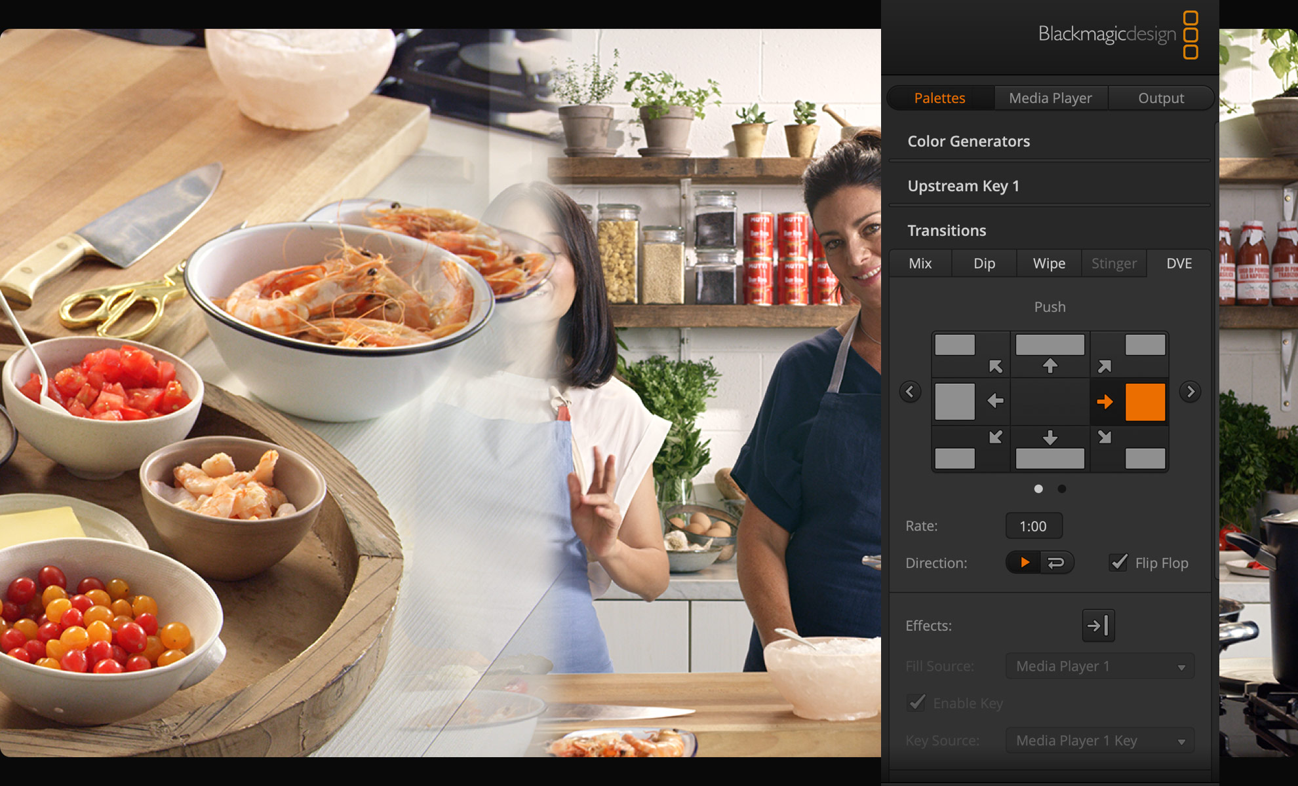Toggle the Enable Key checkbox
The height and width of the screenshot is (786, 1298).
click(x=915, y=703)
